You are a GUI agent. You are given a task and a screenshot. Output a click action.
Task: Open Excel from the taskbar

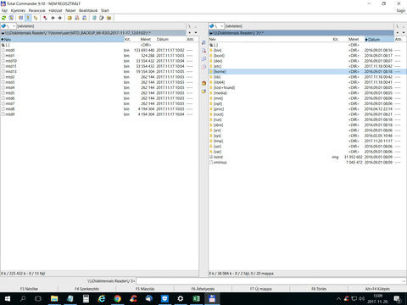(x=197, y=298)
